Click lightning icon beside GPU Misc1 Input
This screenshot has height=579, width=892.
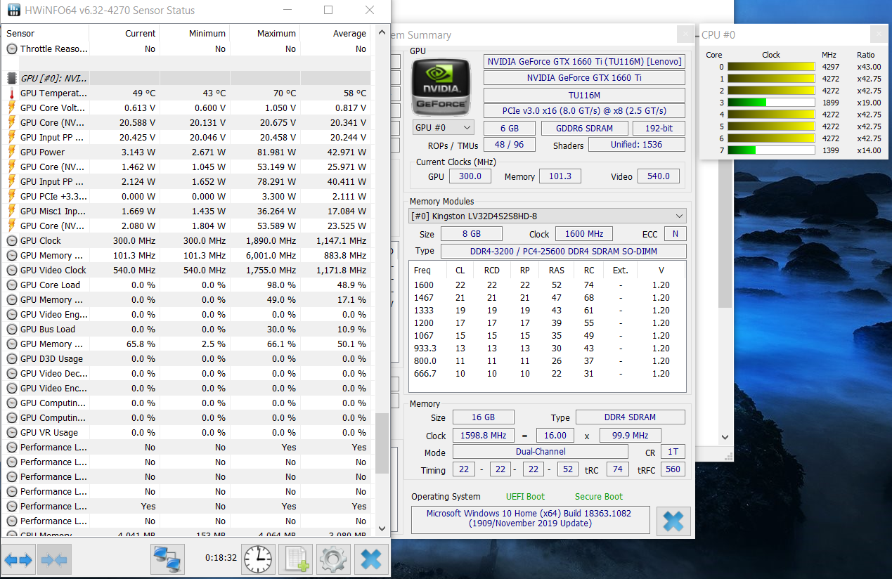11,212
